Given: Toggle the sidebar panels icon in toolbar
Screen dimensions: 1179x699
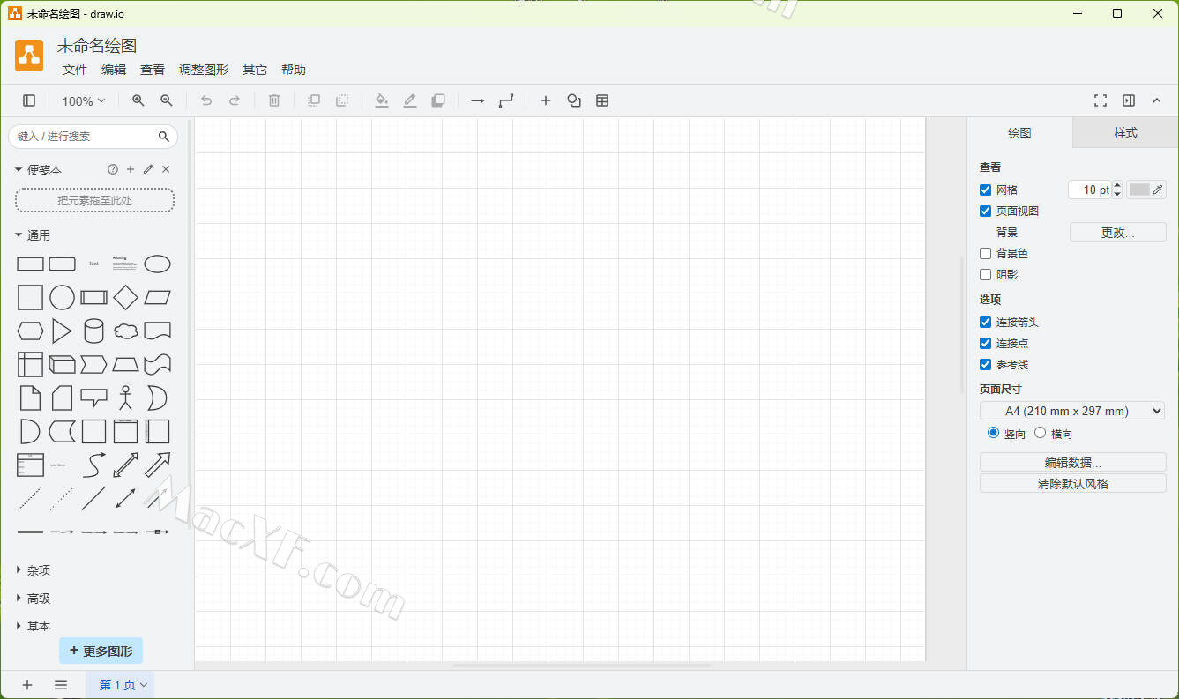Looking at the screenshot, I should (29, 100).
